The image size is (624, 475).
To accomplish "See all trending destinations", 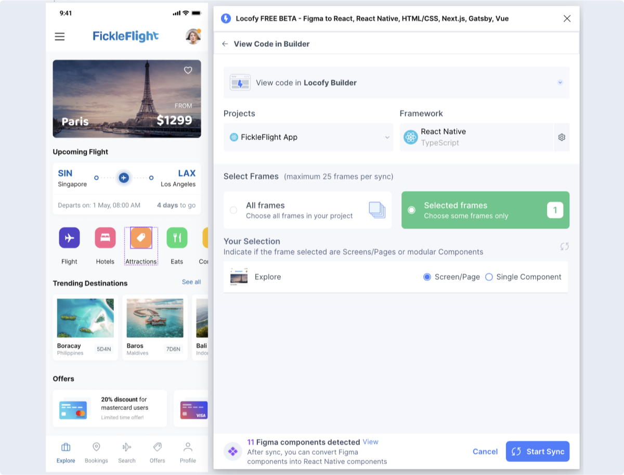I will [x=191, y=282].
